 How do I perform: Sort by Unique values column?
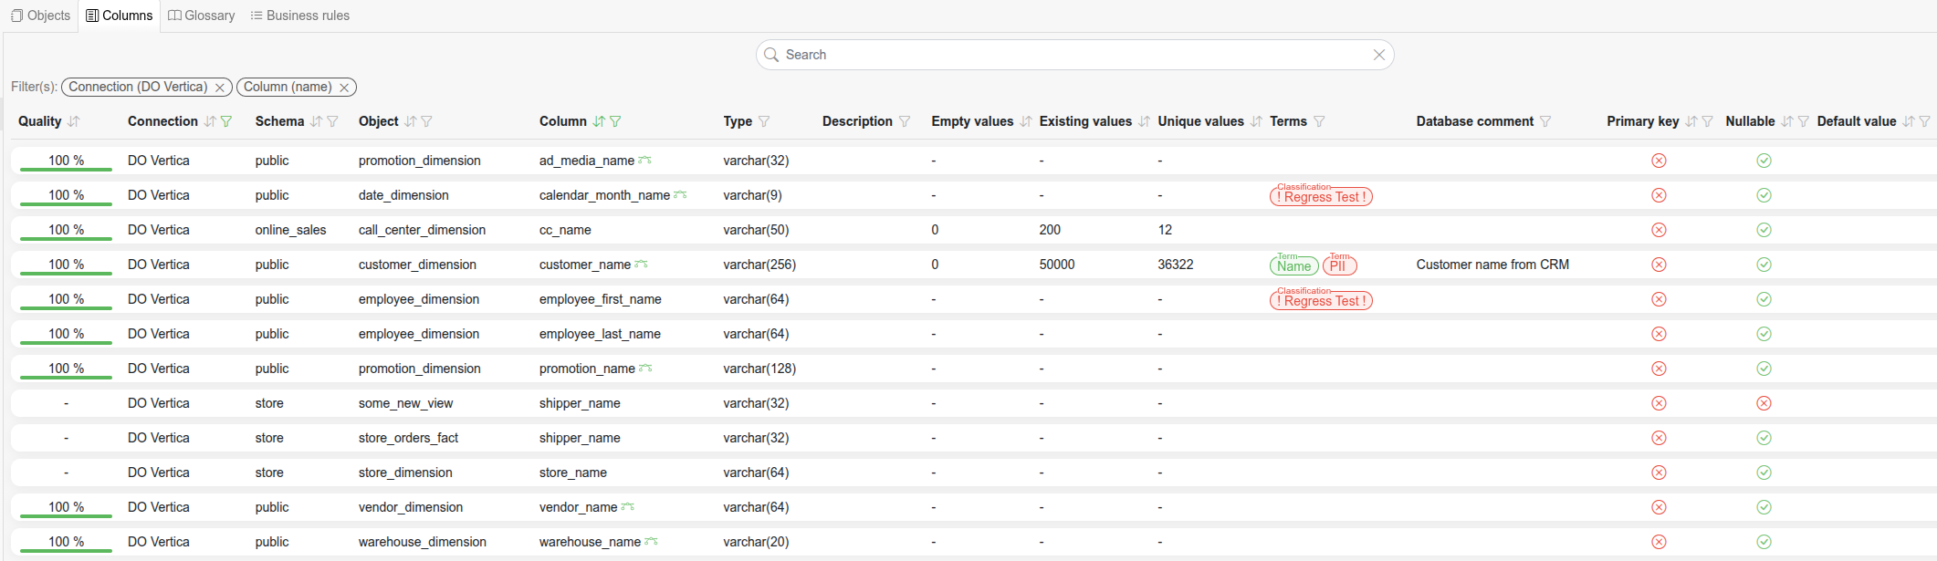[1257, 121]
